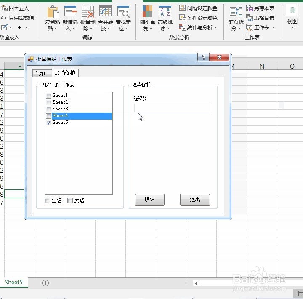Click the 批量删除 batch delete icon
Image resolution: width=303 pixels, height=299 pixels.
point(88,12)
